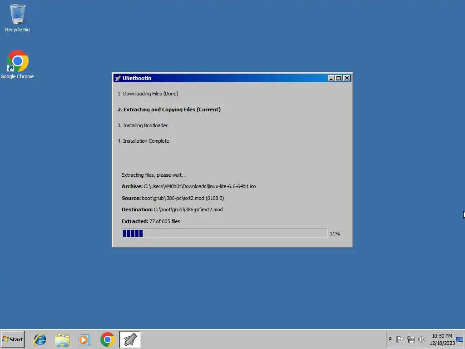Select the UNetbootin taskbar button

click(x=130, y=339)
